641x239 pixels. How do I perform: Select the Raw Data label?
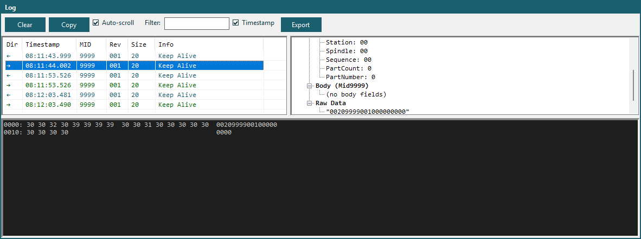click(331, 103)
